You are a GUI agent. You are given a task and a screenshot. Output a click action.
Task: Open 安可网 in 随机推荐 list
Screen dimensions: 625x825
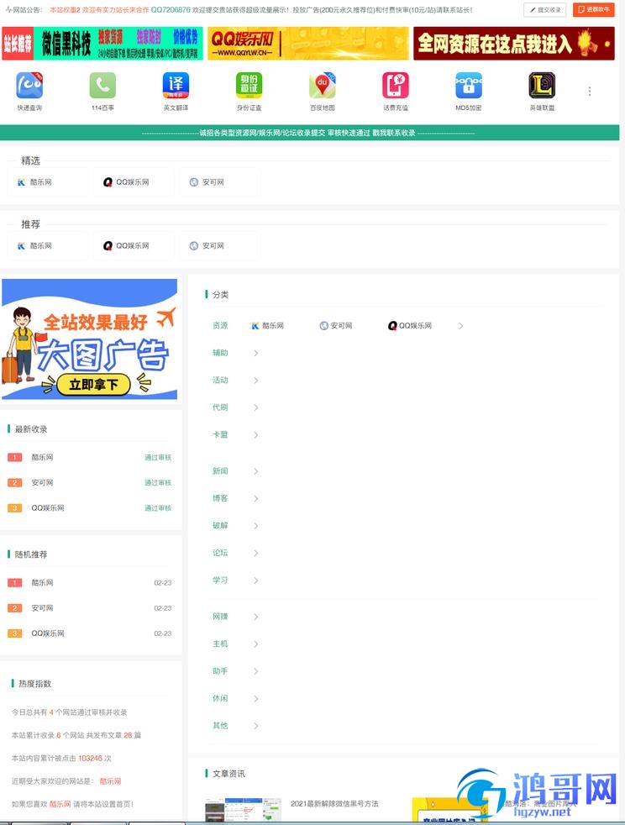click(42, 607)
